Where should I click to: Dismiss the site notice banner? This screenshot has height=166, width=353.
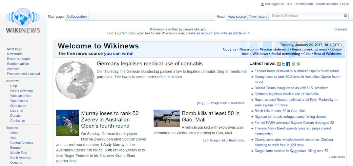340,29
